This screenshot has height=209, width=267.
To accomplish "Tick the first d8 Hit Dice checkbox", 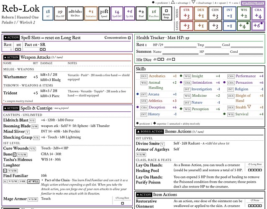I will 159,59.
